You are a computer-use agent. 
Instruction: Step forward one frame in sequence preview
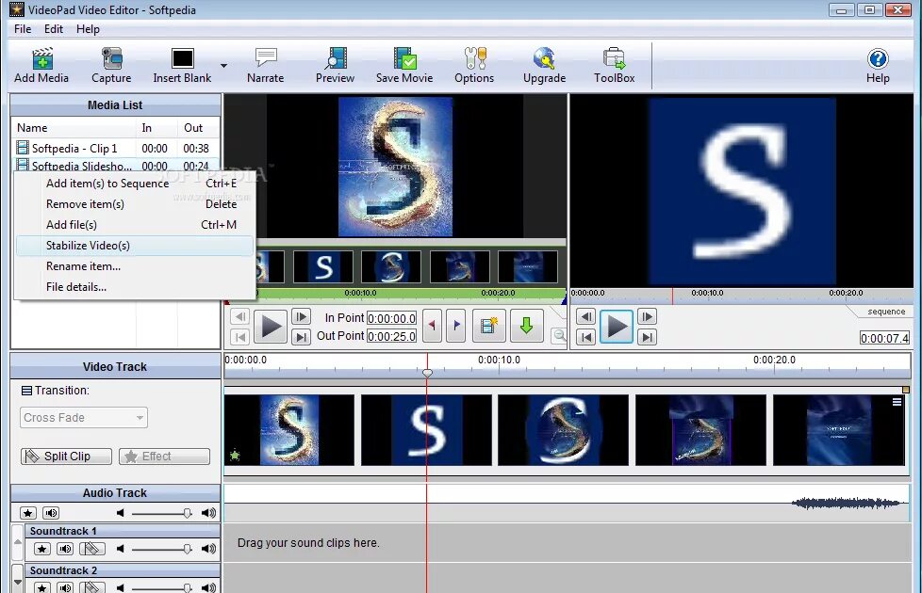coord(647,317)
